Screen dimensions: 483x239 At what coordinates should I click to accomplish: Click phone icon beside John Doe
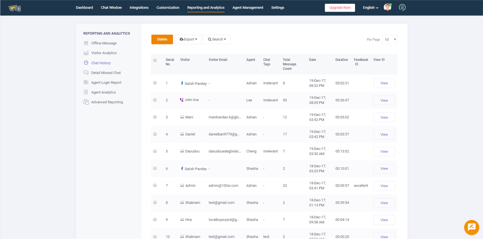182,100
